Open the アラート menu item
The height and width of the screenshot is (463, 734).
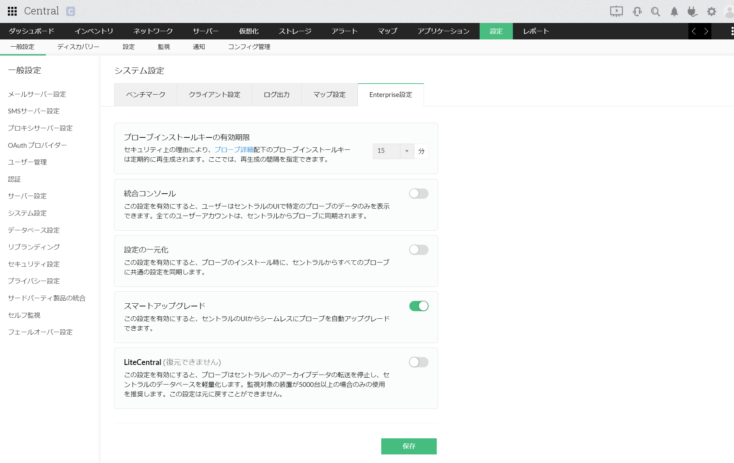click(344, 31)
